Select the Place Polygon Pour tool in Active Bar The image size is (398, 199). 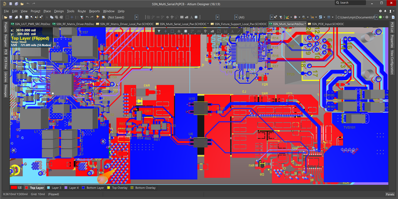click(212, 31)
